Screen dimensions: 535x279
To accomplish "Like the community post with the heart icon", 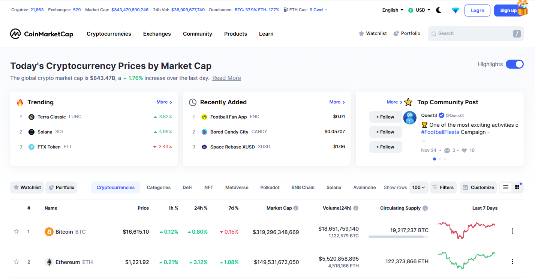I will point(464,150).
